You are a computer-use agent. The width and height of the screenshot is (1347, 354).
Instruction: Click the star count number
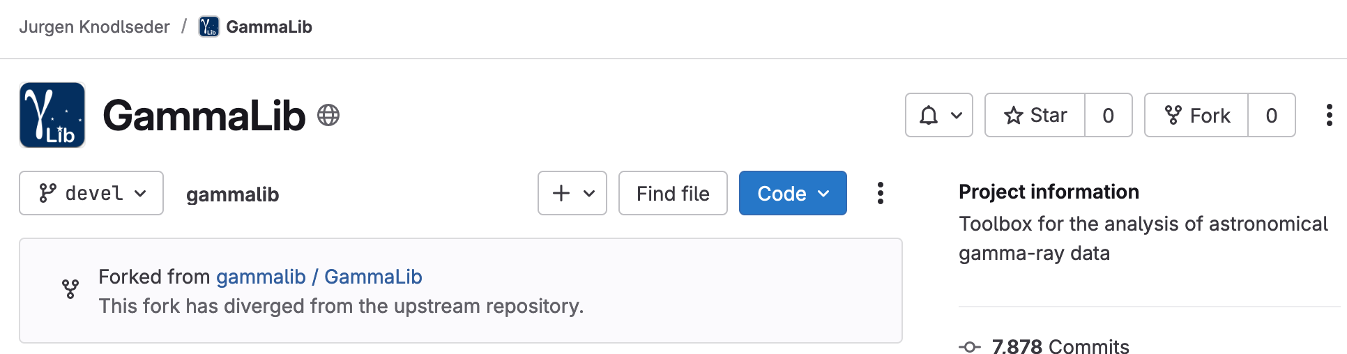tap(1108, 115)
